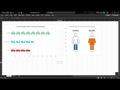
Task: Open Ribbon Display Options icon
Action: click(x=107, y=12)
